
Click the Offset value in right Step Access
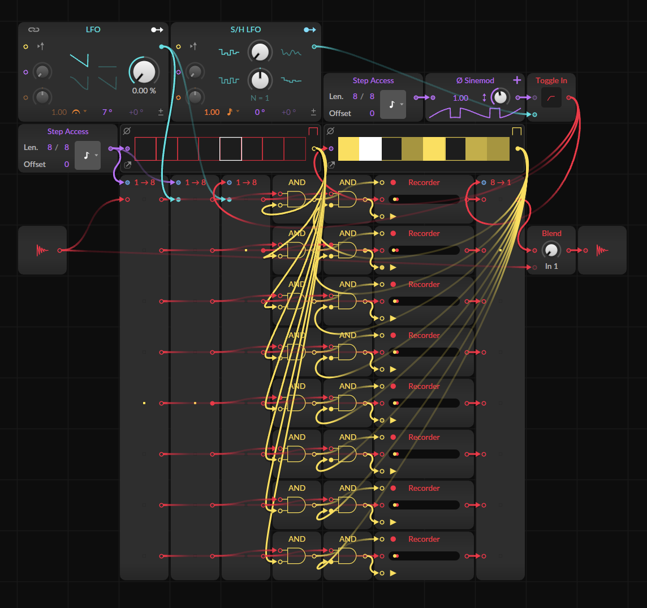click(x=372, y=113)
